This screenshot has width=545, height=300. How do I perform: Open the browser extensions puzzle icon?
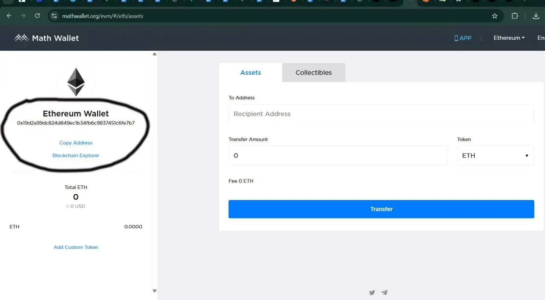(x=515, y=16)
